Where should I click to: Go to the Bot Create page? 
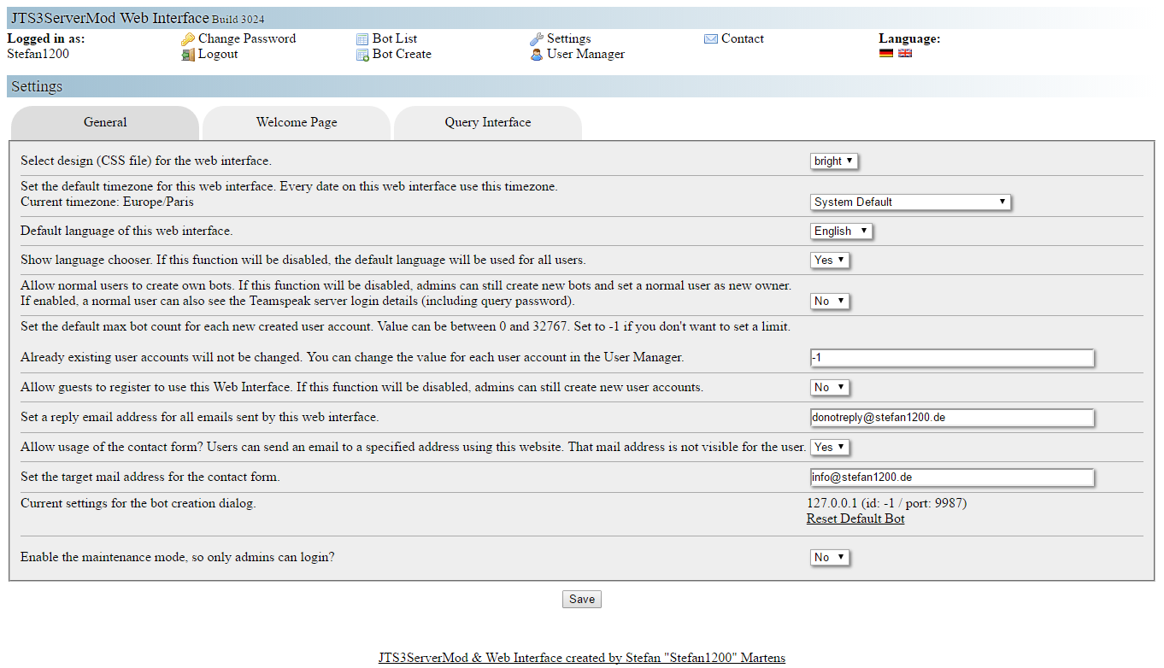pos(402,54)
